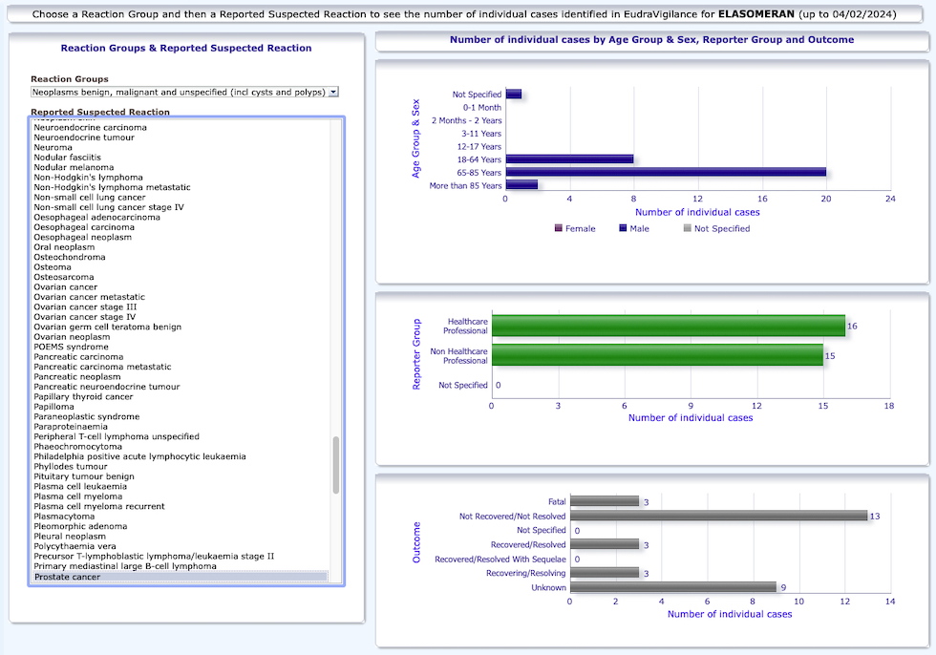
Task: Click the Female legend color swatch
Action: coord(559,228)
